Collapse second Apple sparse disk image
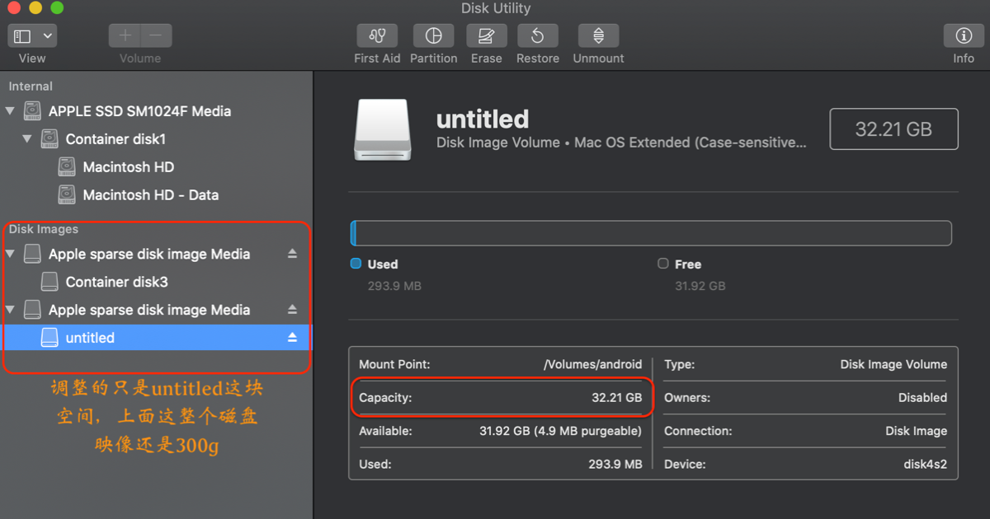The width and height of the screenshot is (990, 519). 10,310
